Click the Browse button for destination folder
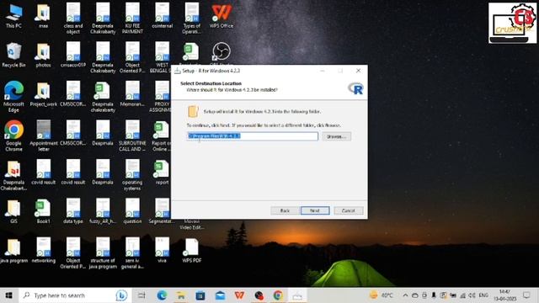The height and width of the screenshot is (303, 539). pos(336,136)
